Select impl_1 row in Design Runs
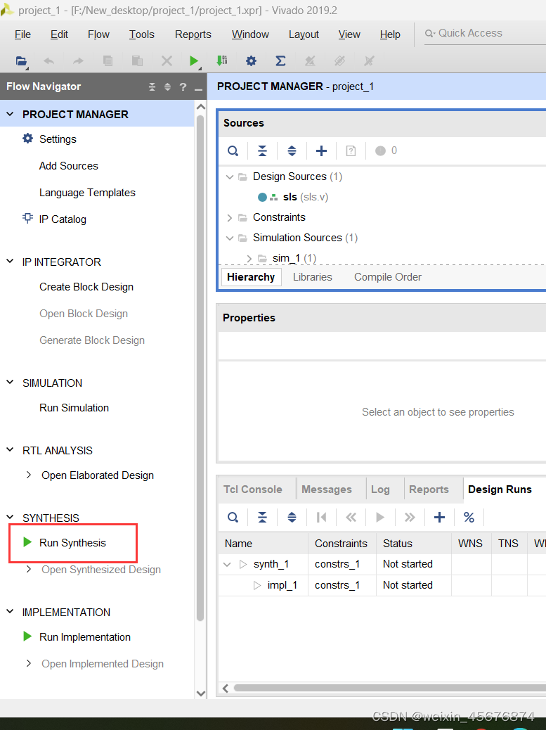Screen dimensions: 546x730 click(382, 585)
